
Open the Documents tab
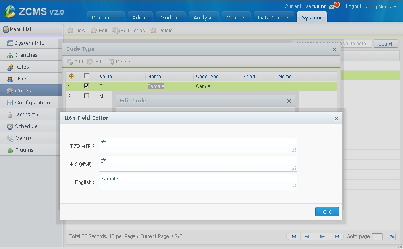(106, 17)
